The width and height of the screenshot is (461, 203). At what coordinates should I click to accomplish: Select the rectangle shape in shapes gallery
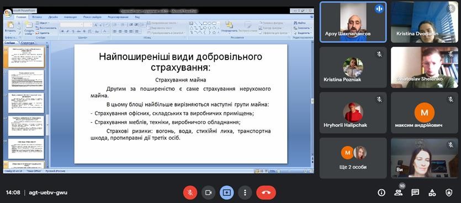(x=205, y=23)
